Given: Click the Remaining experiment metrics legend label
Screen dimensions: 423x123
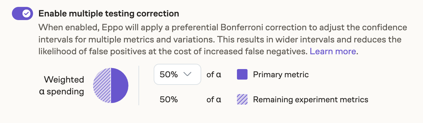Looking at the screenshot, I should click(311, 99).
